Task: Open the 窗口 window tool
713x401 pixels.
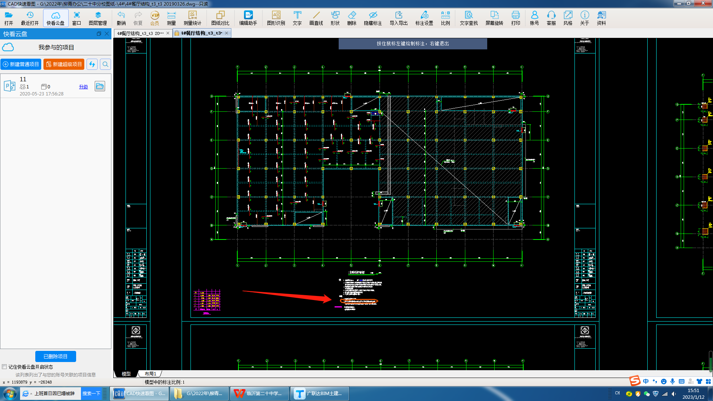Action: tap(76, 18)
